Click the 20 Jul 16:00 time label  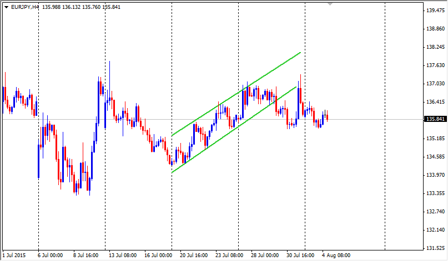point(194,255)
